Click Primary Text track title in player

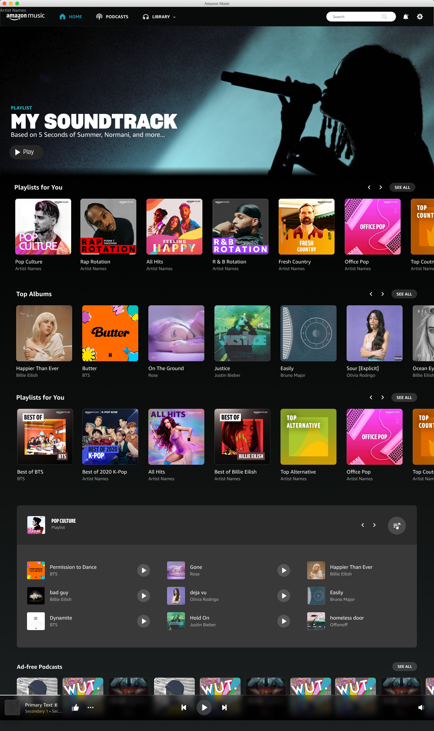tap(39, 705)
